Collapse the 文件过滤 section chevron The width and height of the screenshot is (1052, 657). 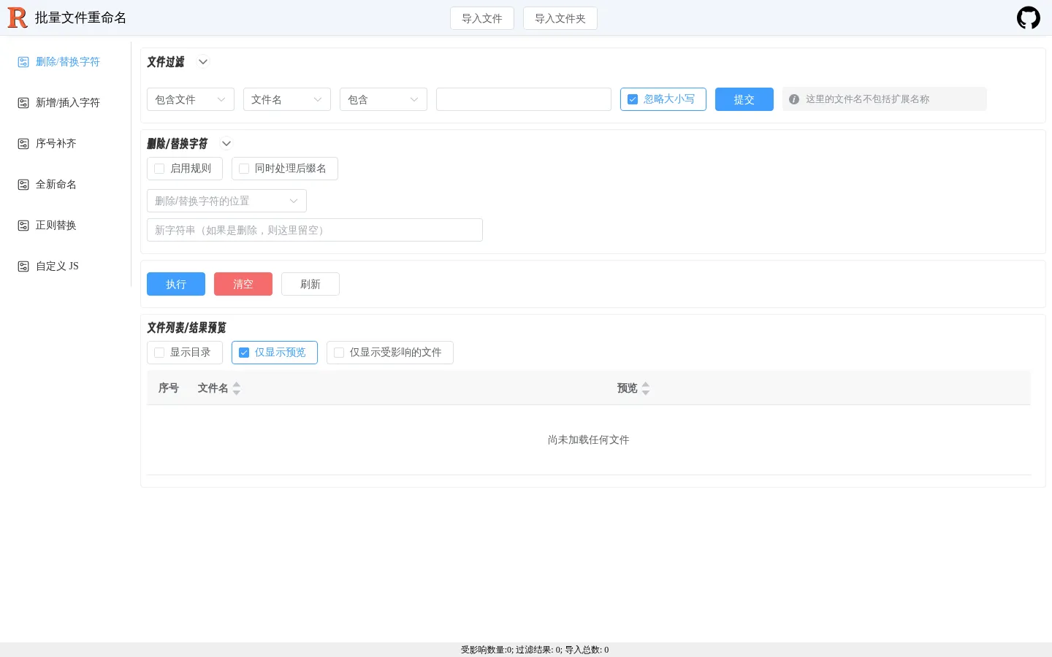(203, 62)
